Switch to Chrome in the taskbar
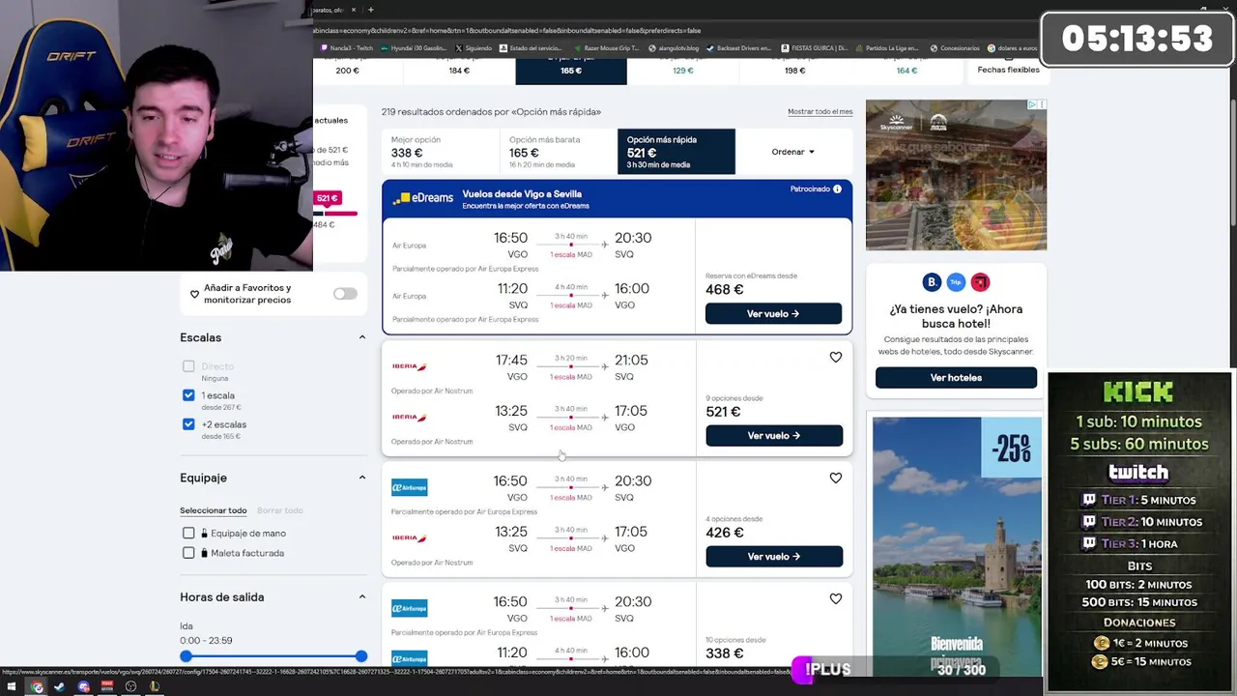 point(37,686)
